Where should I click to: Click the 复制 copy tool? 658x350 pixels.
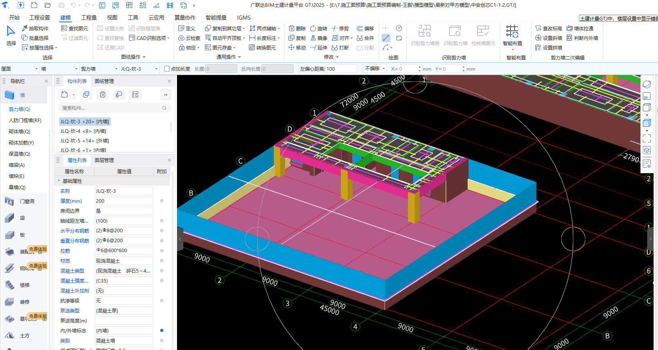(x=297, y=38)
